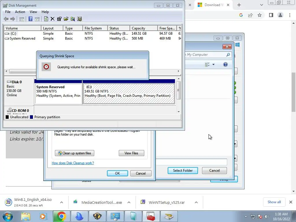Image resolution: width=296 pixels, height=222 pixels.
Task: Click OK in Disk Cleanup dialog
Action: (117, 173)
